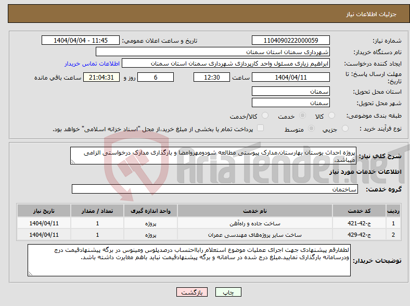Click the تاریخ نیاز column header
Viewport: 410px width, 306px height.
click(44, 211)
